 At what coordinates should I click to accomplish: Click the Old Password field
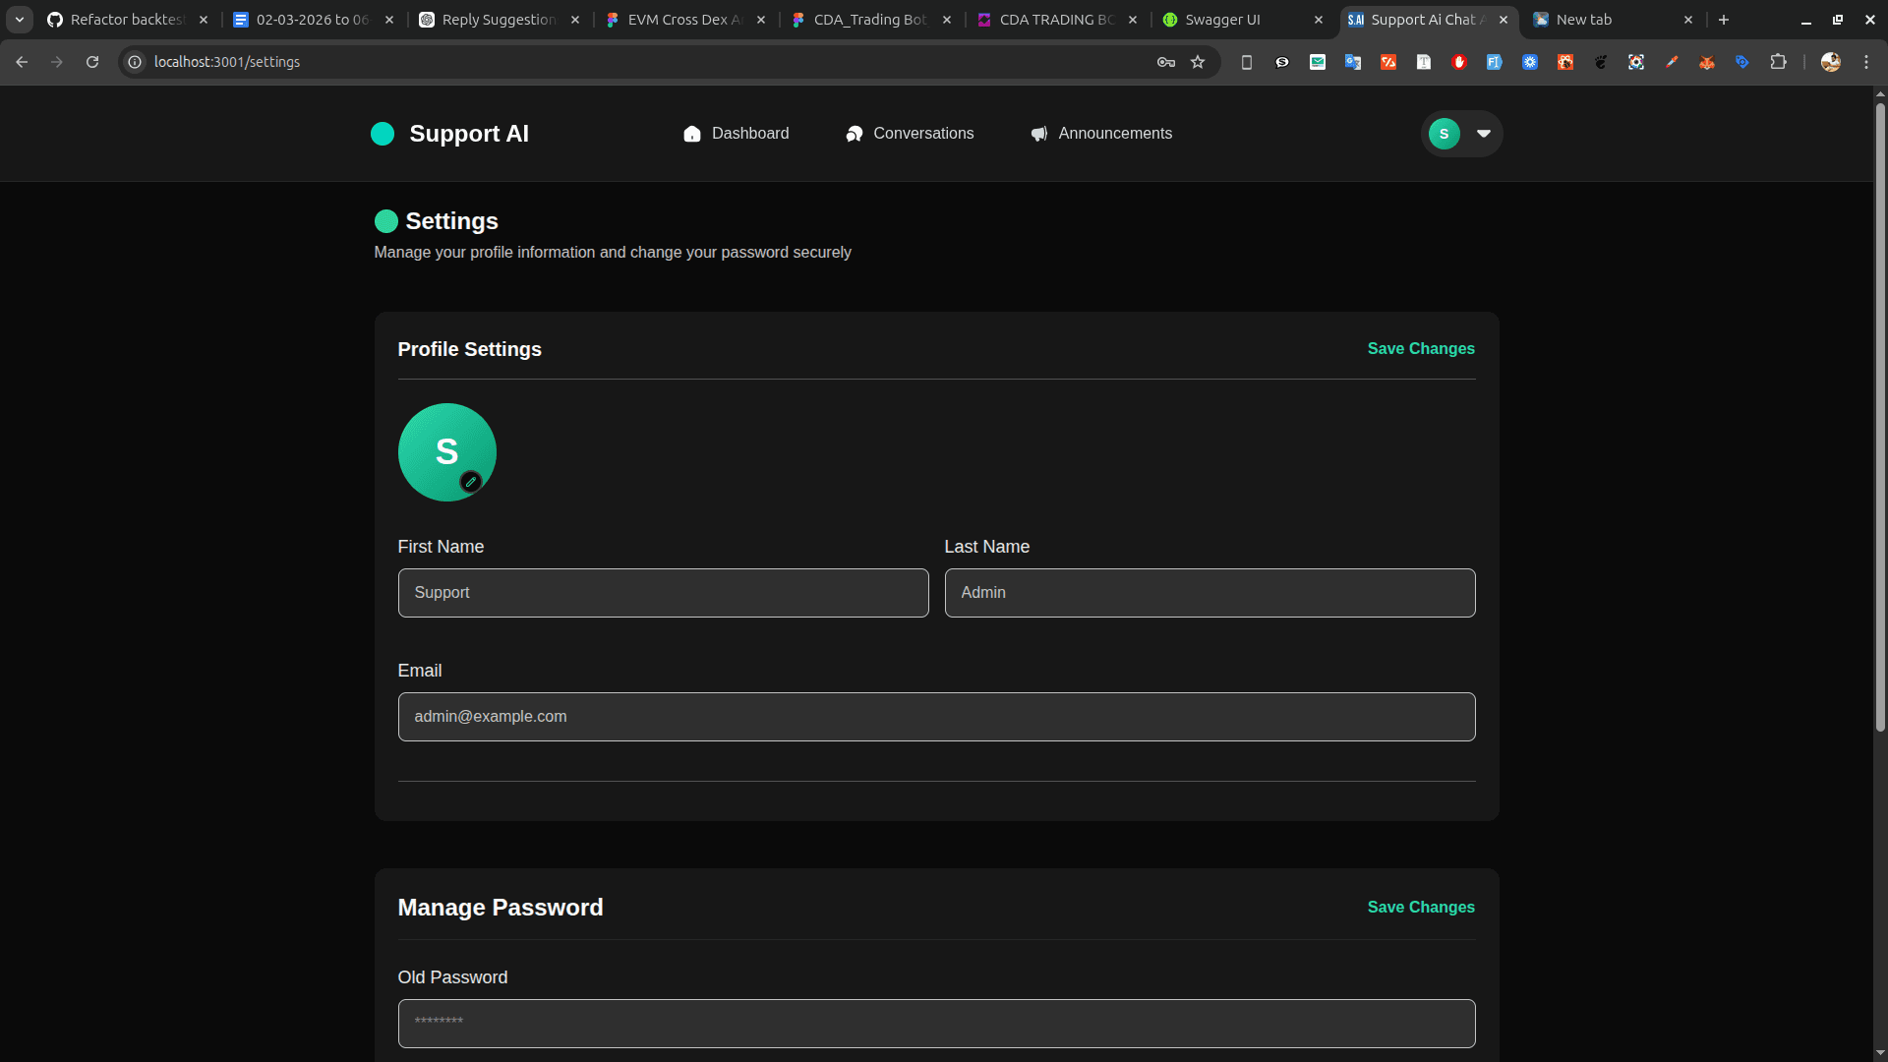coord(936,1024)
